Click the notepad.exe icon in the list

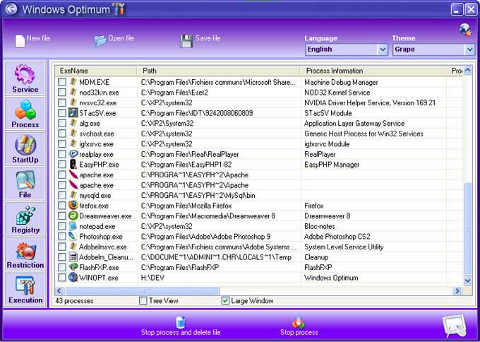tap(73, 226)
